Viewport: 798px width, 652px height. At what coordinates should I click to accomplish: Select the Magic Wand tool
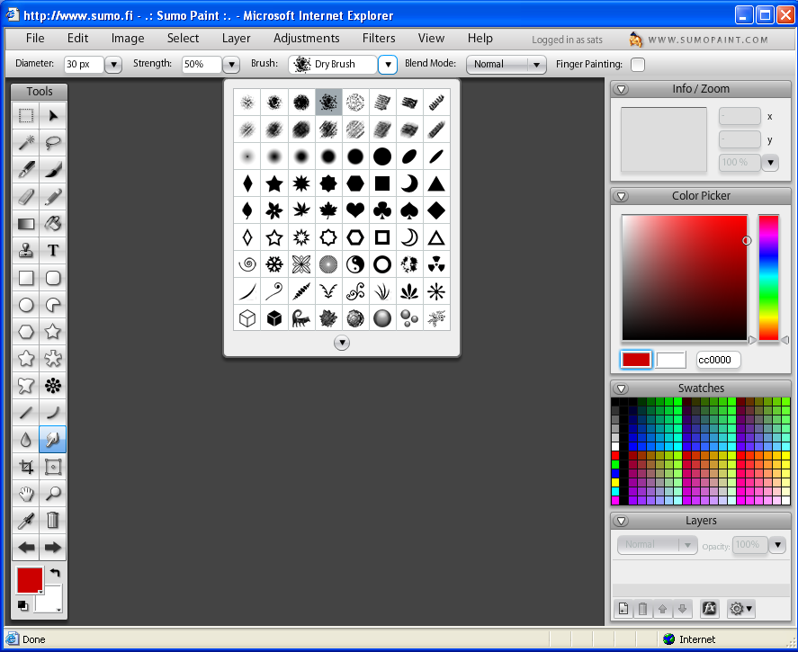pyautogui.click(x=26, y=142)
